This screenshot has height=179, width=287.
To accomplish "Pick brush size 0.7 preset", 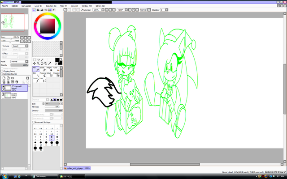I will tap(35, 127).
